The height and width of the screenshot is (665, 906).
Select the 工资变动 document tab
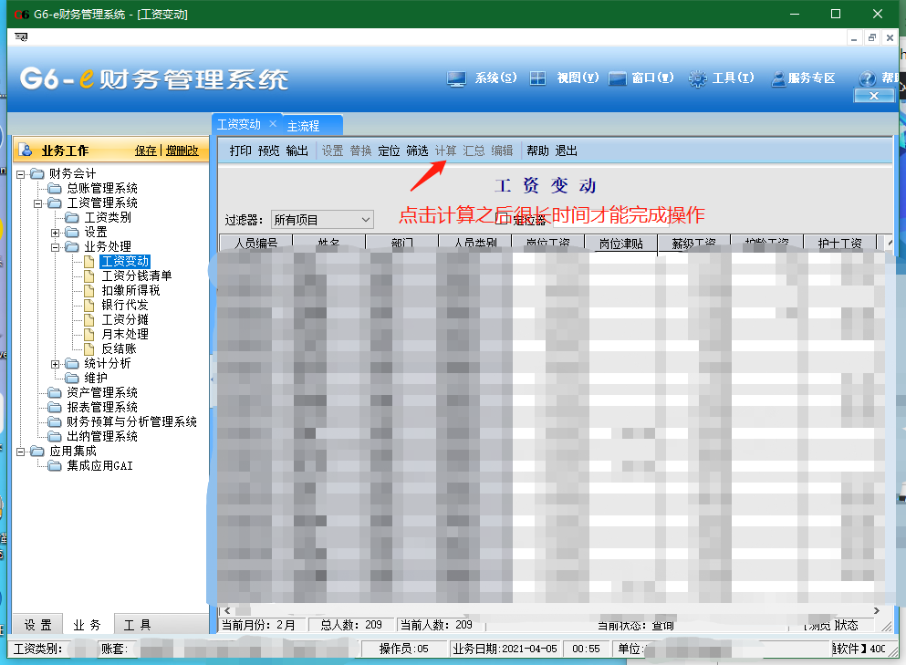pyautogui.click(x=239, y=124)
